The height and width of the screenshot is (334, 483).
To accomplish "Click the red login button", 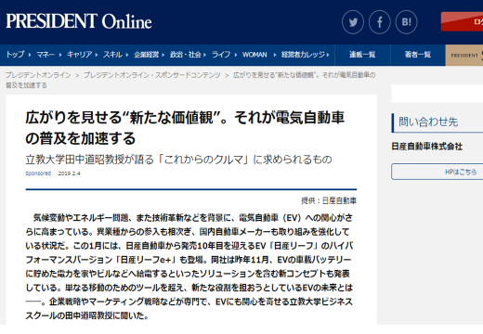I will click(462, 21).
